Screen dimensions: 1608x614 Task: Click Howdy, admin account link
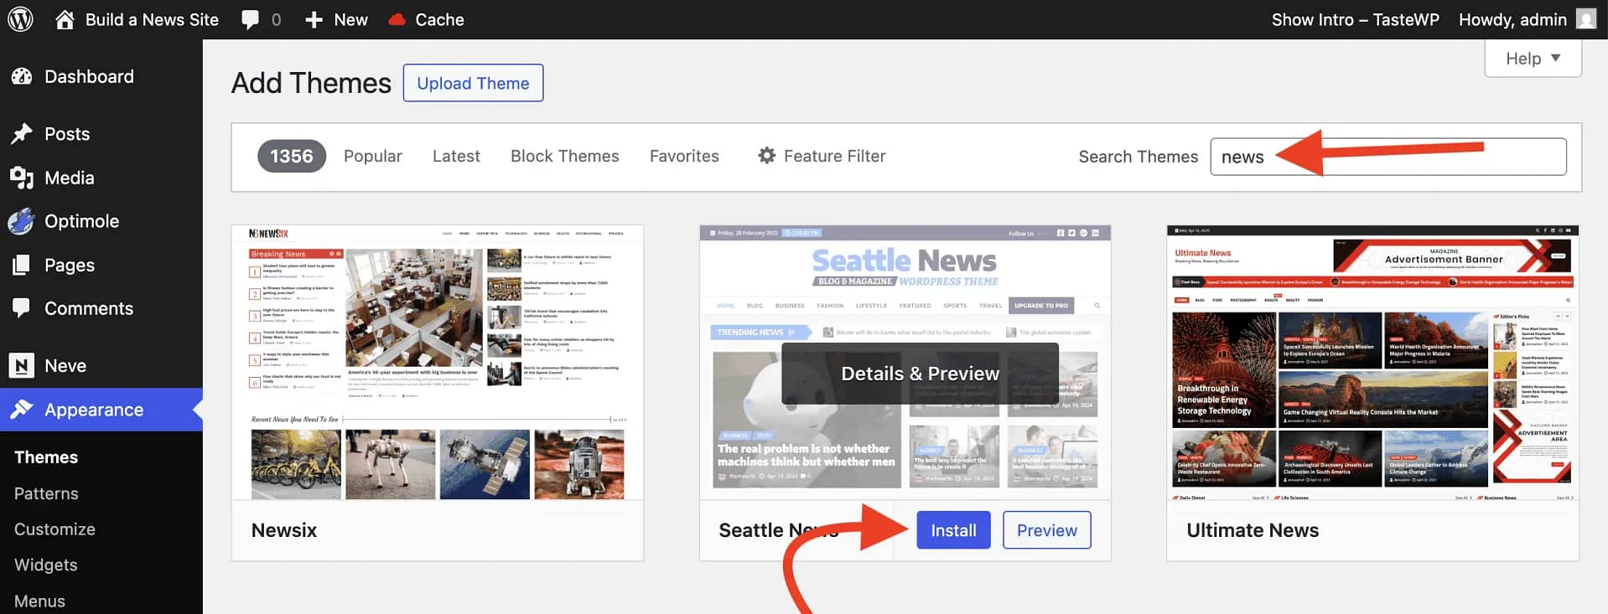[1512, 20]
